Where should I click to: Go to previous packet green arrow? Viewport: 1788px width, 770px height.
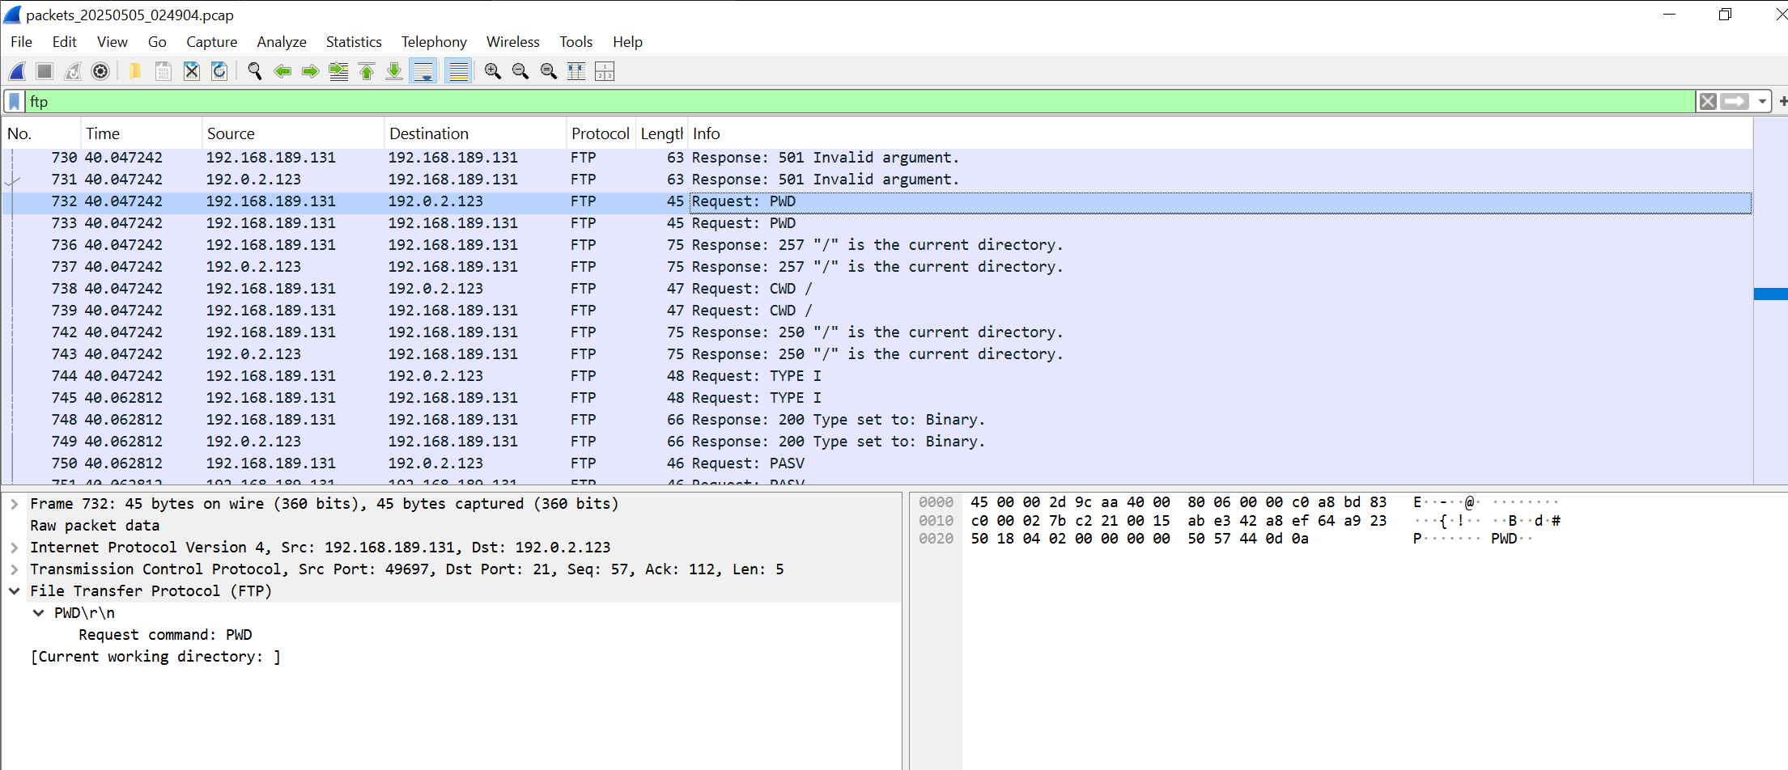[282, 71]
